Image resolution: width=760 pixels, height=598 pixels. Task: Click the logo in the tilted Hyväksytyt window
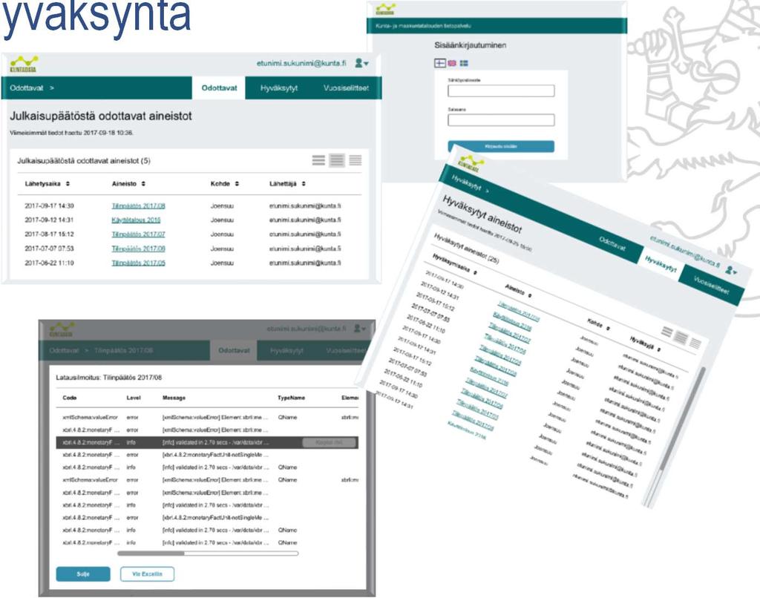(x=470, y=162)
